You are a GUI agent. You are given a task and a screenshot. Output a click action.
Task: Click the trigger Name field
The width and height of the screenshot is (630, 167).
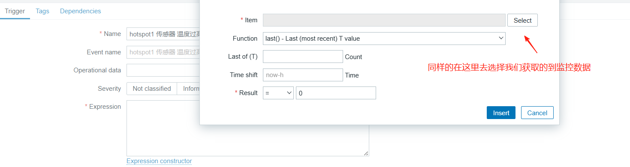(x=163, y=34)
